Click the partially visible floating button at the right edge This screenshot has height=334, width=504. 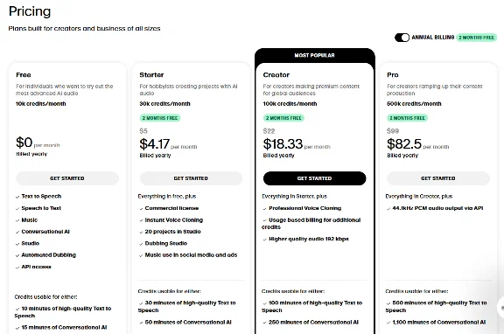[x=500, y=308]
